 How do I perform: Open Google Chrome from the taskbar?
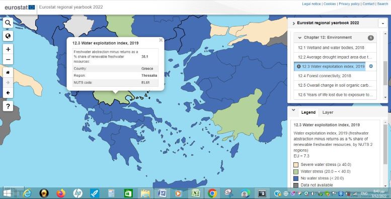(x=212, y=193)
